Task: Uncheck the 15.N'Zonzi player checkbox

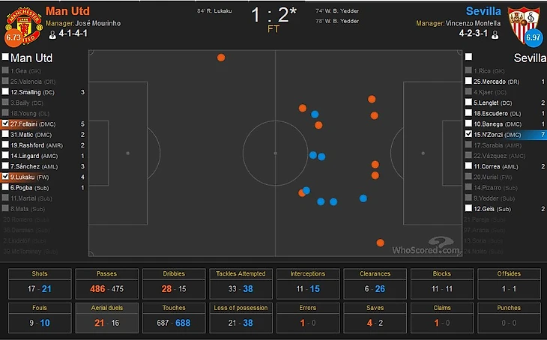Action: click(468, 134)
